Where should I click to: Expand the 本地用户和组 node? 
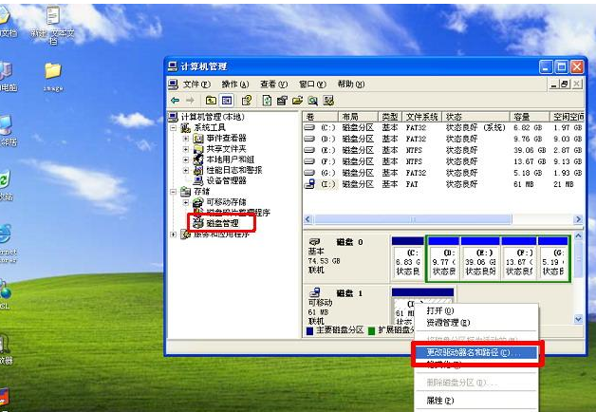point(186,159)
